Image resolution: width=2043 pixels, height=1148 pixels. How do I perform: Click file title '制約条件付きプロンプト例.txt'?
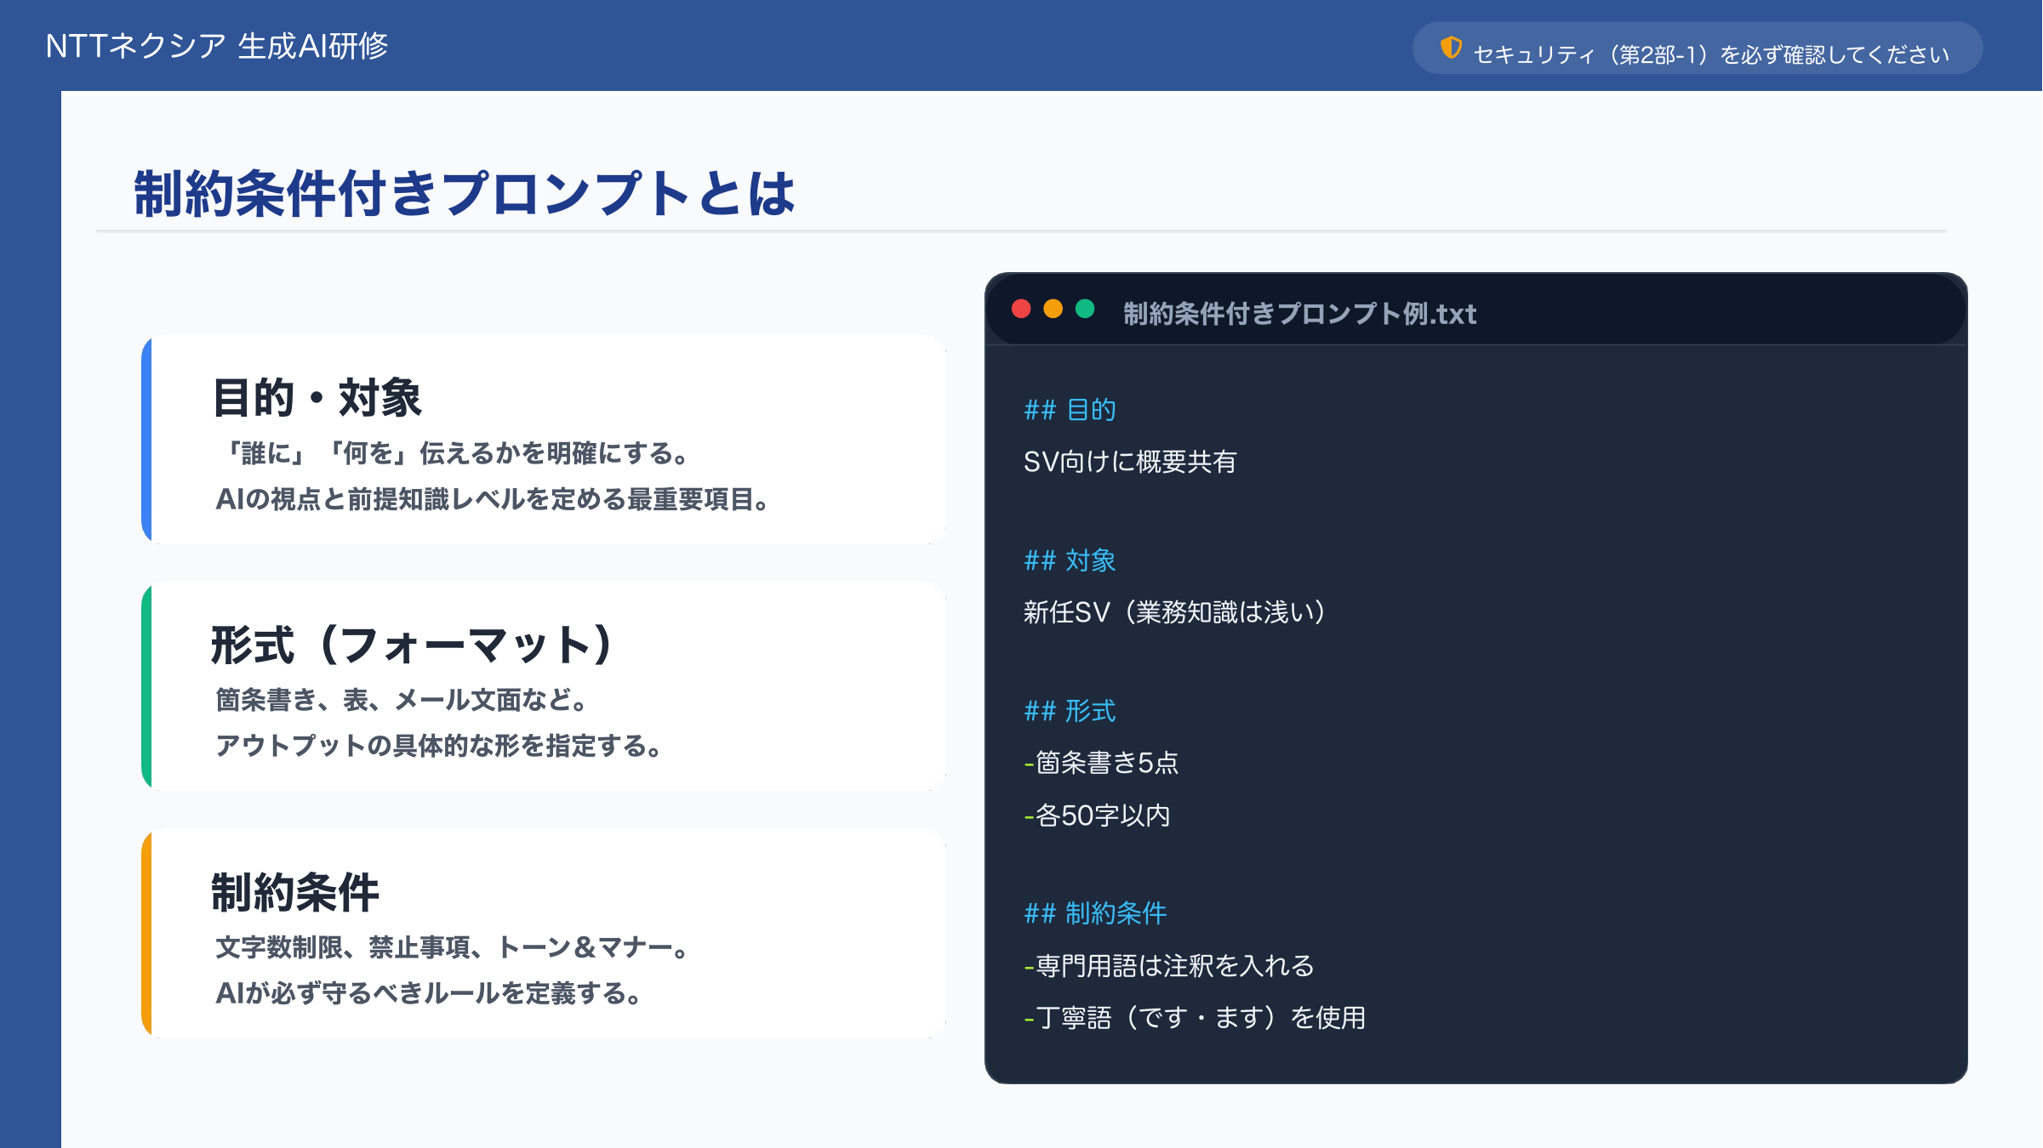pos(1299,314)
